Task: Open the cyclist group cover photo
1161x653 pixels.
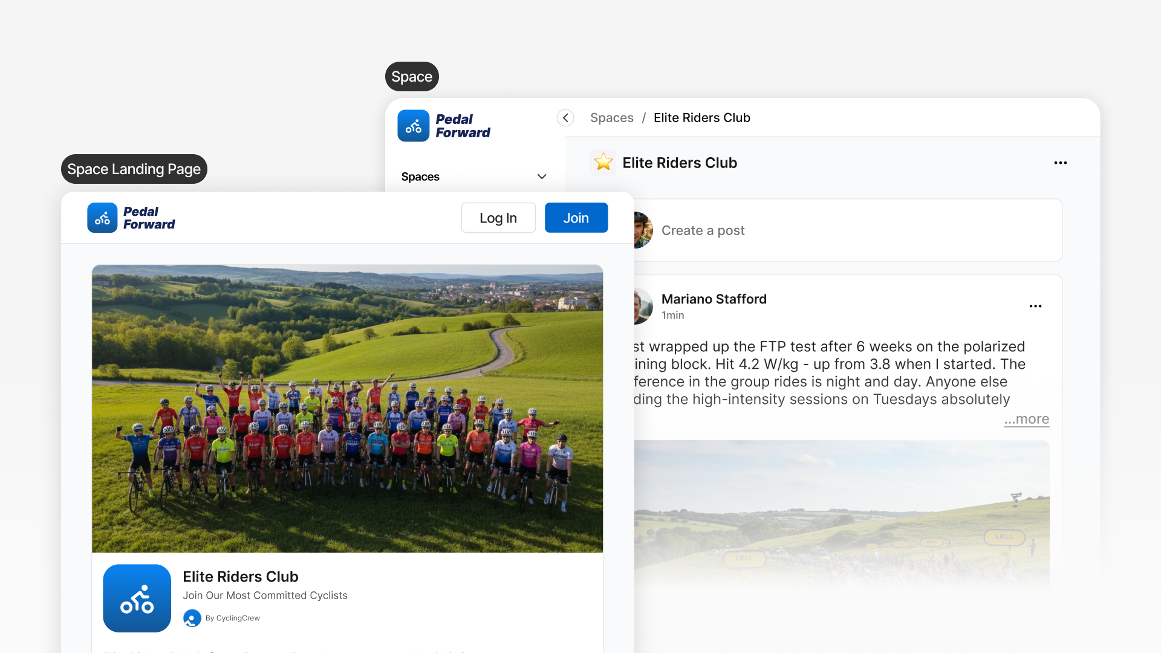Action: click(x=347, y=408)
